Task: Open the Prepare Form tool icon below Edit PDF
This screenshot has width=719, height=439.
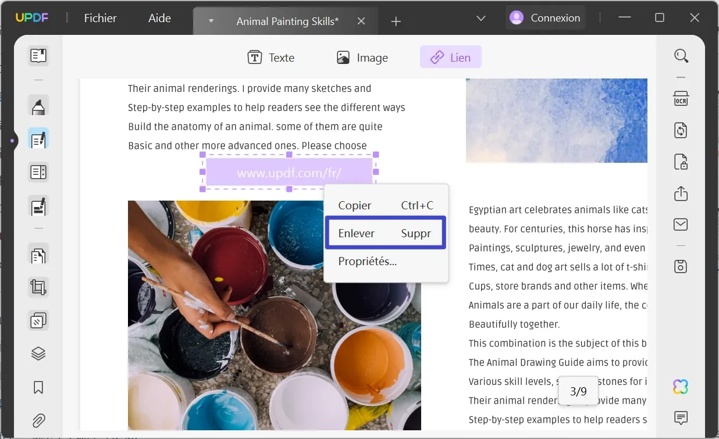Action: click(x=38, y=173)
